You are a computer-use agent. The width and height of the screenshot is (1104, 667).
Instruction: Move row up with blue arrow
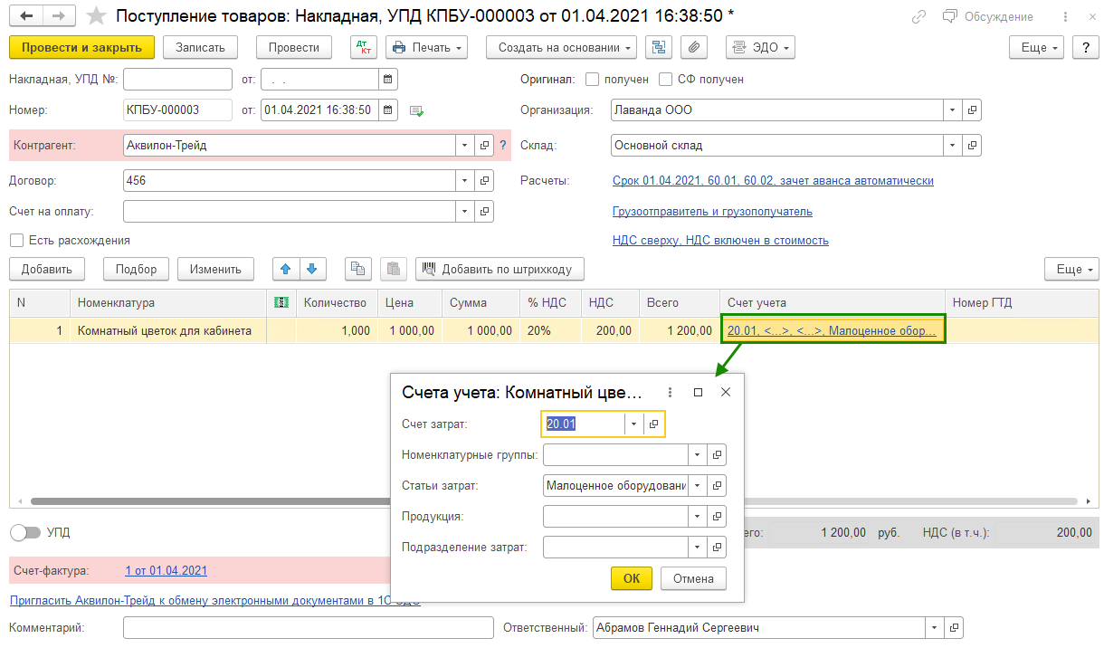click(286, 269)
